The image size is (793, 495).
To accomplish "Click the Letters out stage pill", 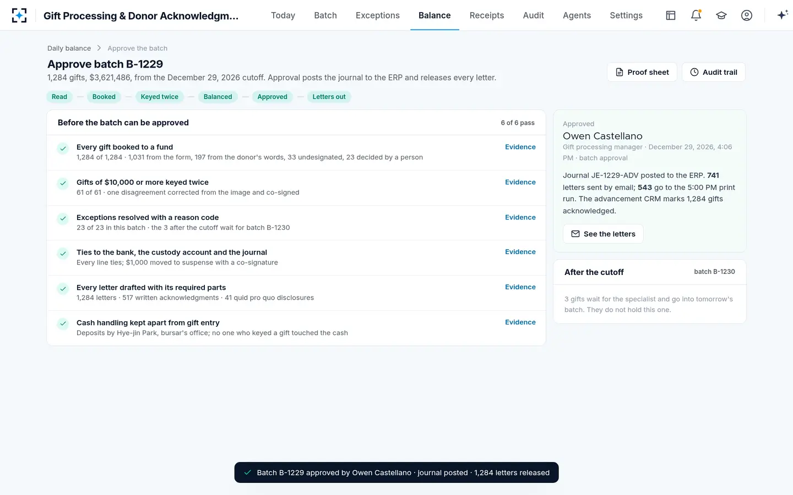I will pyautogui.click(x=329, y=97).
